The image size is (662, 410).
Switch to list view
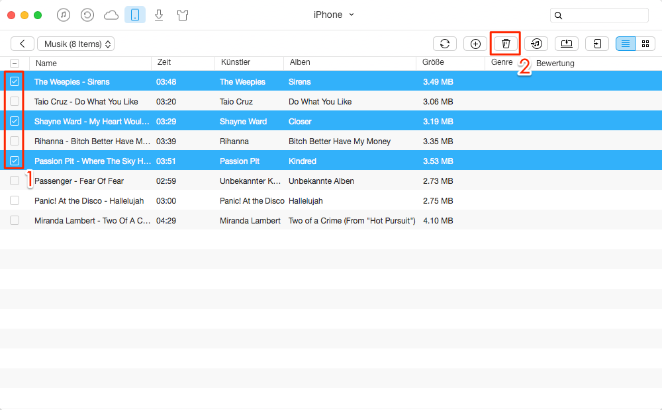[x=626, y=44]
